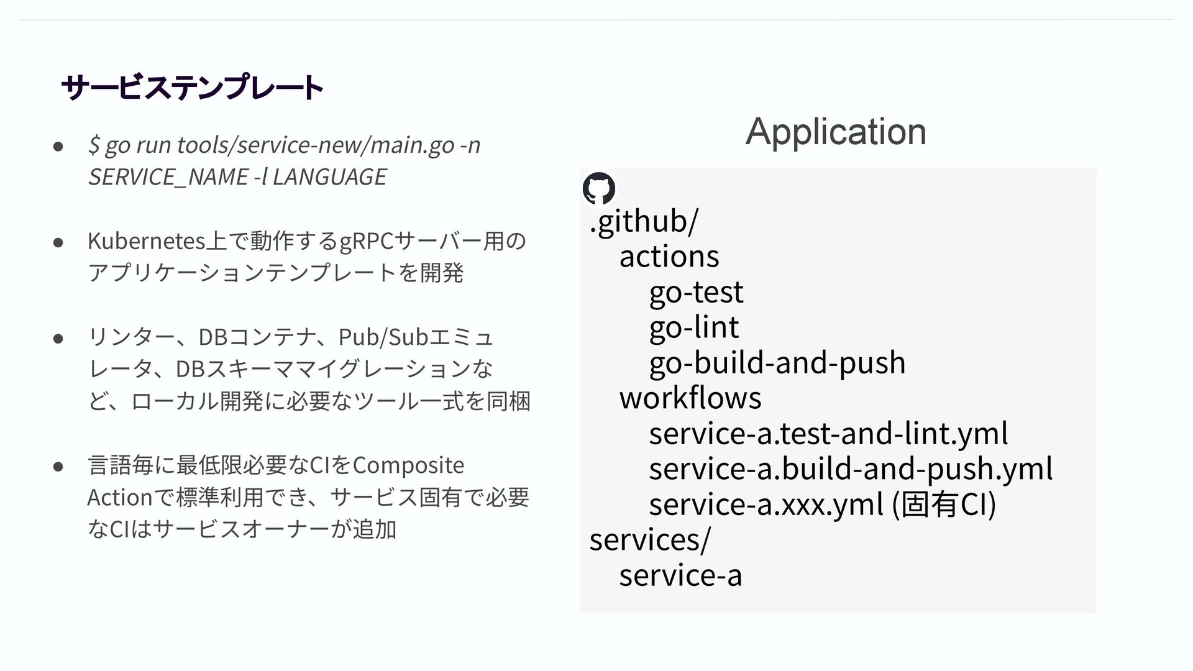Click the go-build-and-push action item
This screenshot has width=1193, height=671.
777,363
